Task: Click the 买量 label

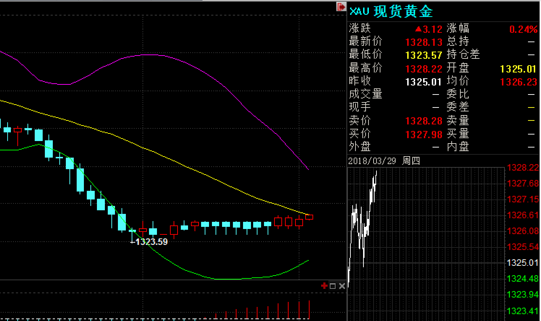Action: click(x=458, y=133)
